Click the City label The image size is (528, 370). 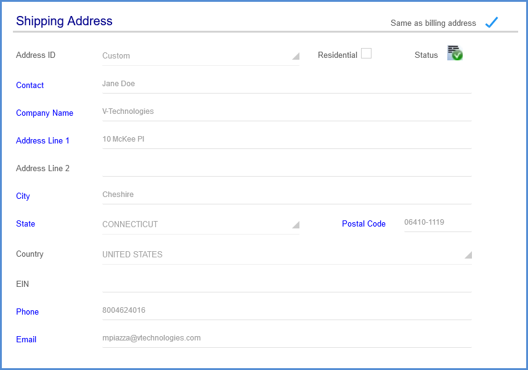tap(23, 196)
